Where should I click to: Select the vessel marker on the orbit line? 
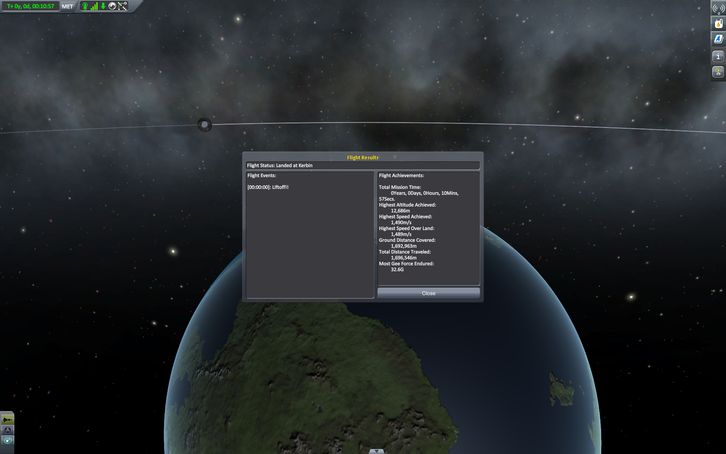tap(205, 124)
